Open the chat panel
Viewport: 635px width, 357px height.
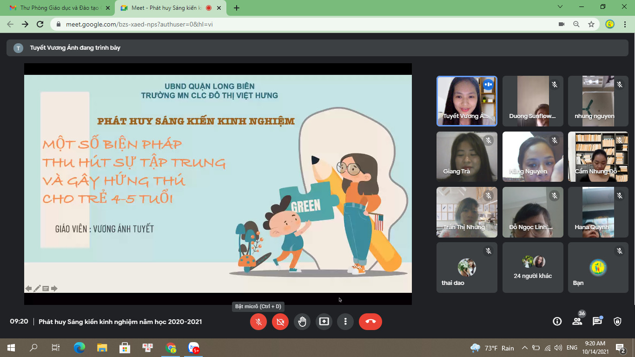(x=597, y=321)
